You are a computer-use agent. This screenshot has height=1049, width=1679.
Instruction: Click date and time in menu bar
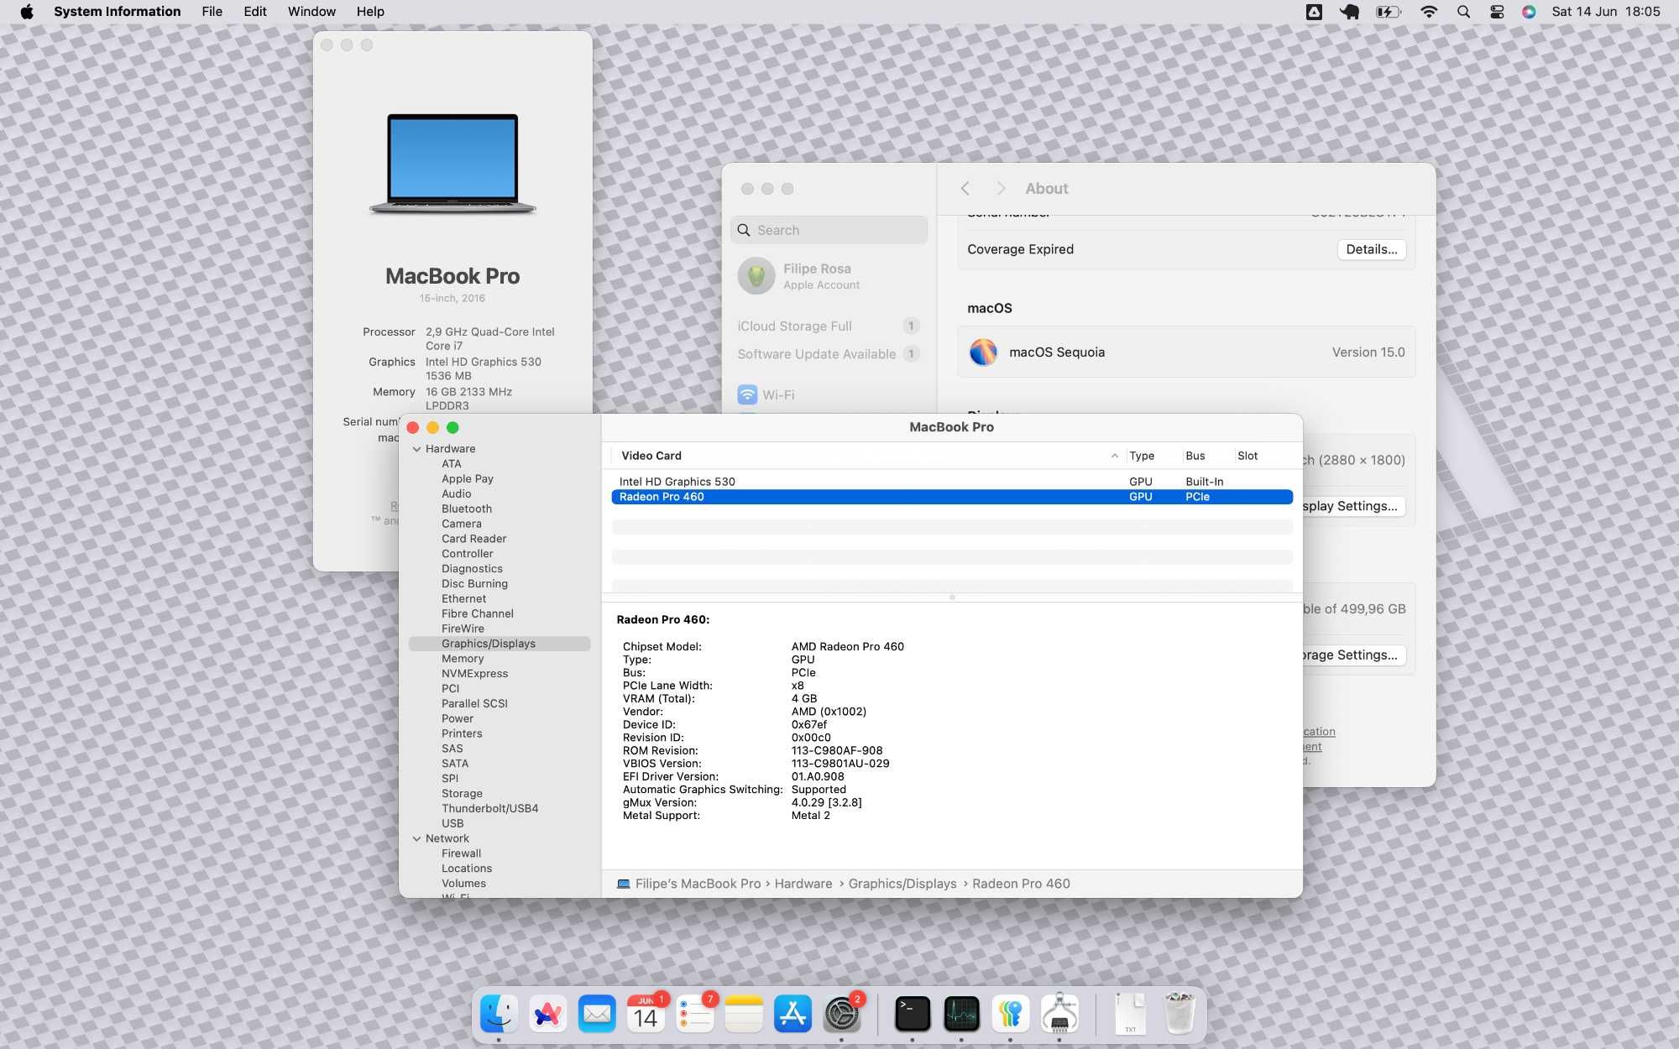(x=1606, y=12)
